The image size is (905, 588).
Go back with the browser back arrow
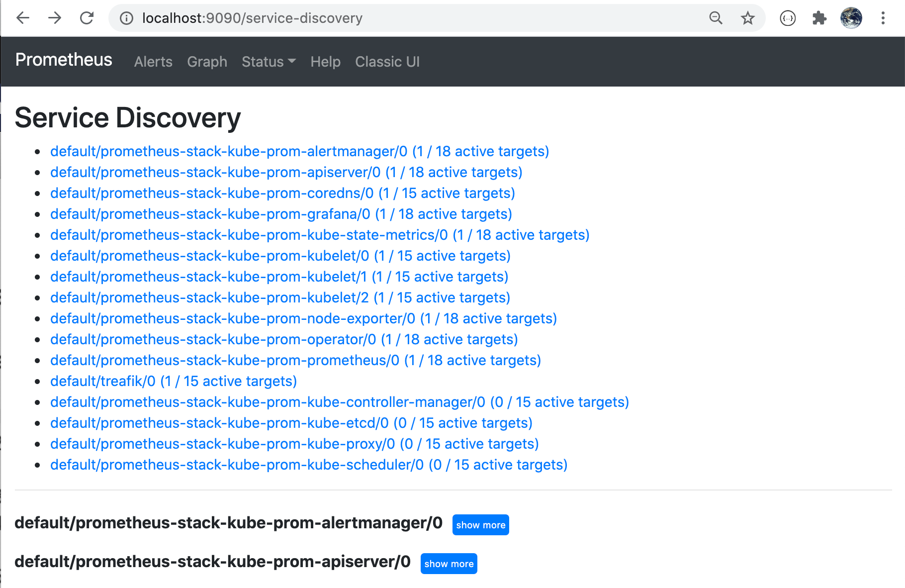click(23, 18)
